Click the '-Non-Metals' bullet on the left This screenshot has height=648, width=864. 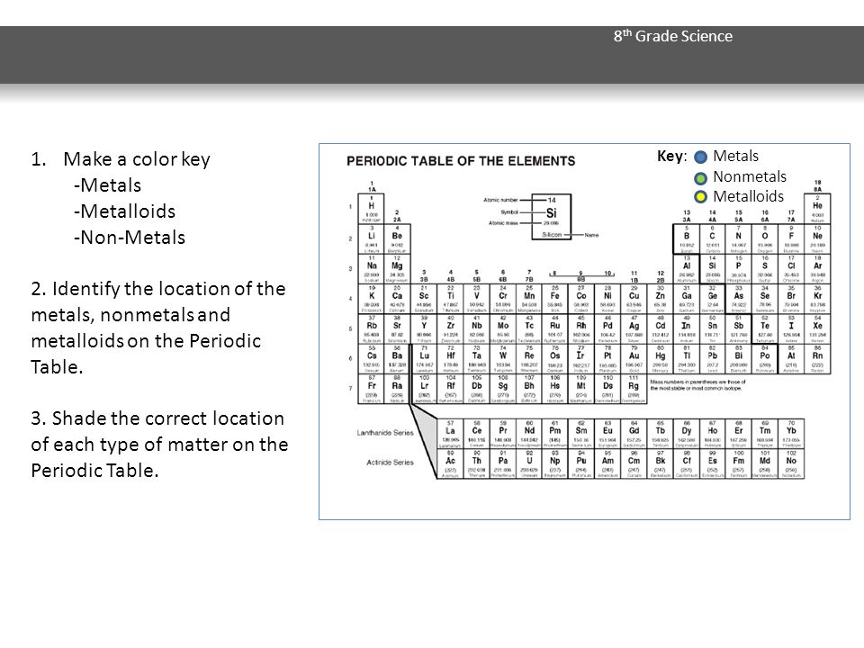pos(130,238)
